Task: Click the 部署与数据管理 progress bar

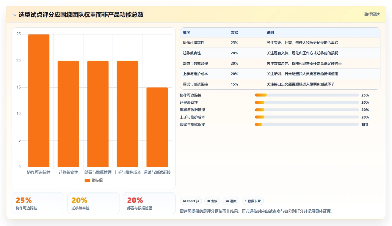Action: click(x=307, y=110)
